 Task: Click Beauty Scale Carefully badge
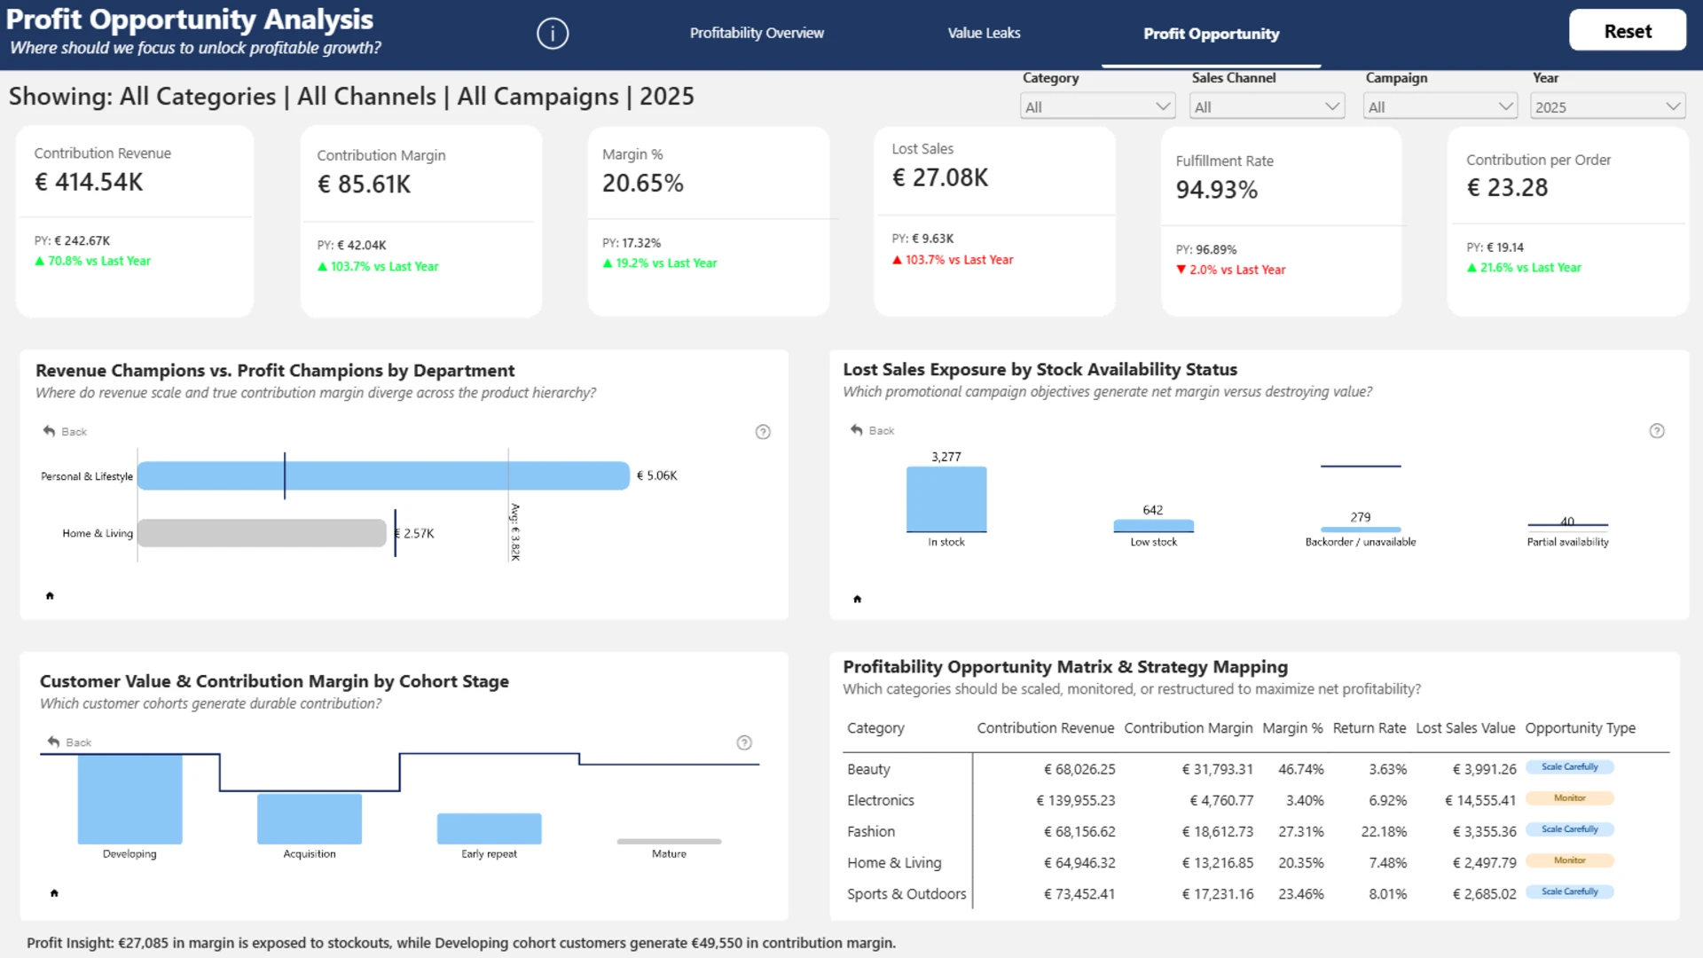(1569, 767)
